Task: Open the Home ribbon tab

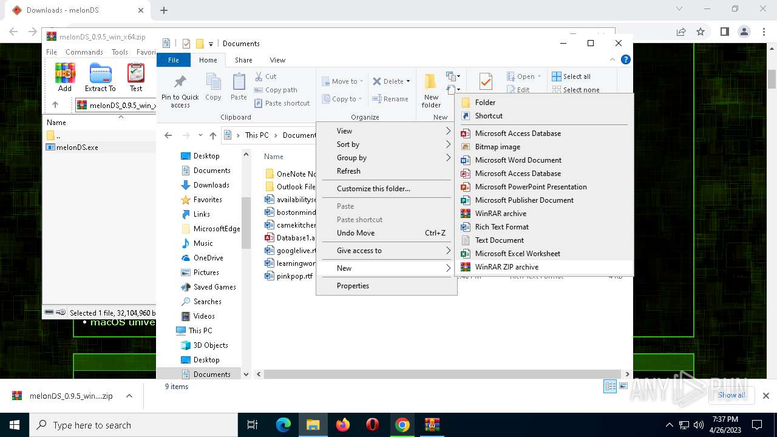Action: pyautogui.click(x=208, y=60)
